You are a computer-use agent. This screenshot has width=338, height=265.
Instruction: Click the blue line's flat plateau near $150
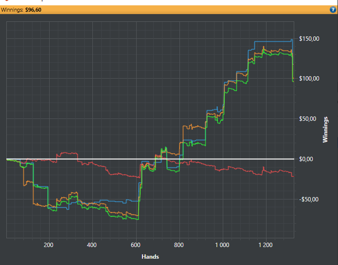point(273,42)
